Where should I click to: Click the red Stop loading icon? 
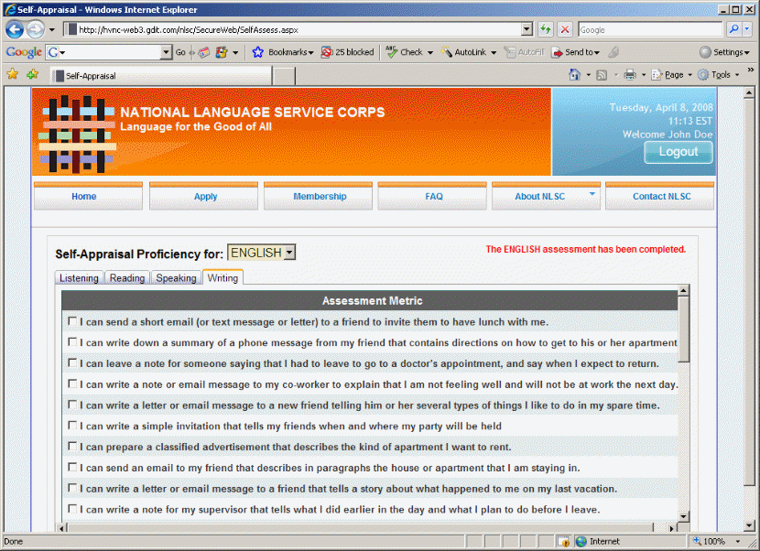tap(565, 29)
